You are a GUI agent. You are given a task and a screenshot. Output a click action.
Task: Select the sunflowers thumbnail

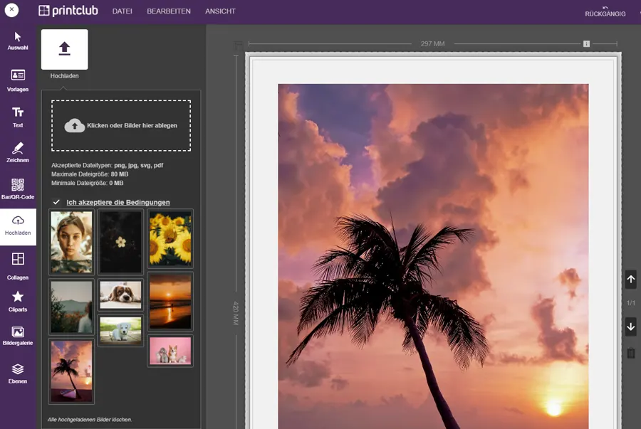click(170, 238)
